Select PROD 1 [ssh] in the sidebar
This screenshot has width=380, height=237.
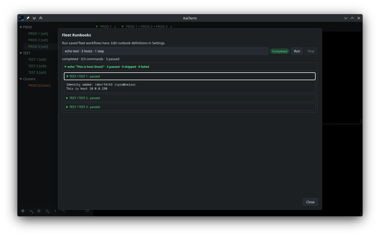coord(38,34)
